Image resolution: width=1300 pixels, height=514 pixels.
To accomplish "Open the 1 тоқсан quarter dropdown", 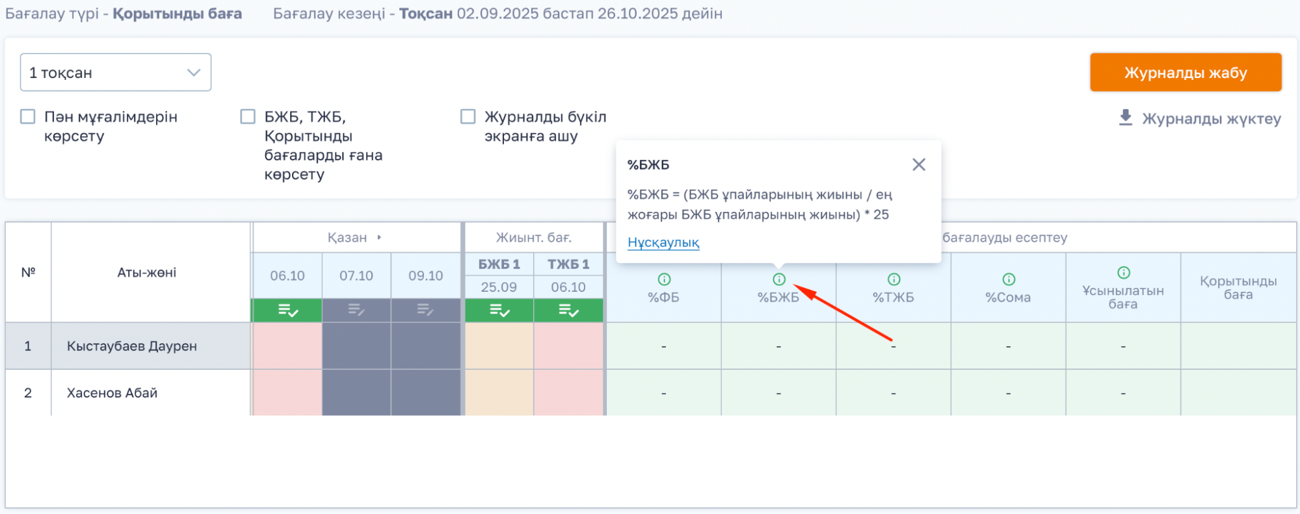I will pyautogui.click(x=116, y=73).
